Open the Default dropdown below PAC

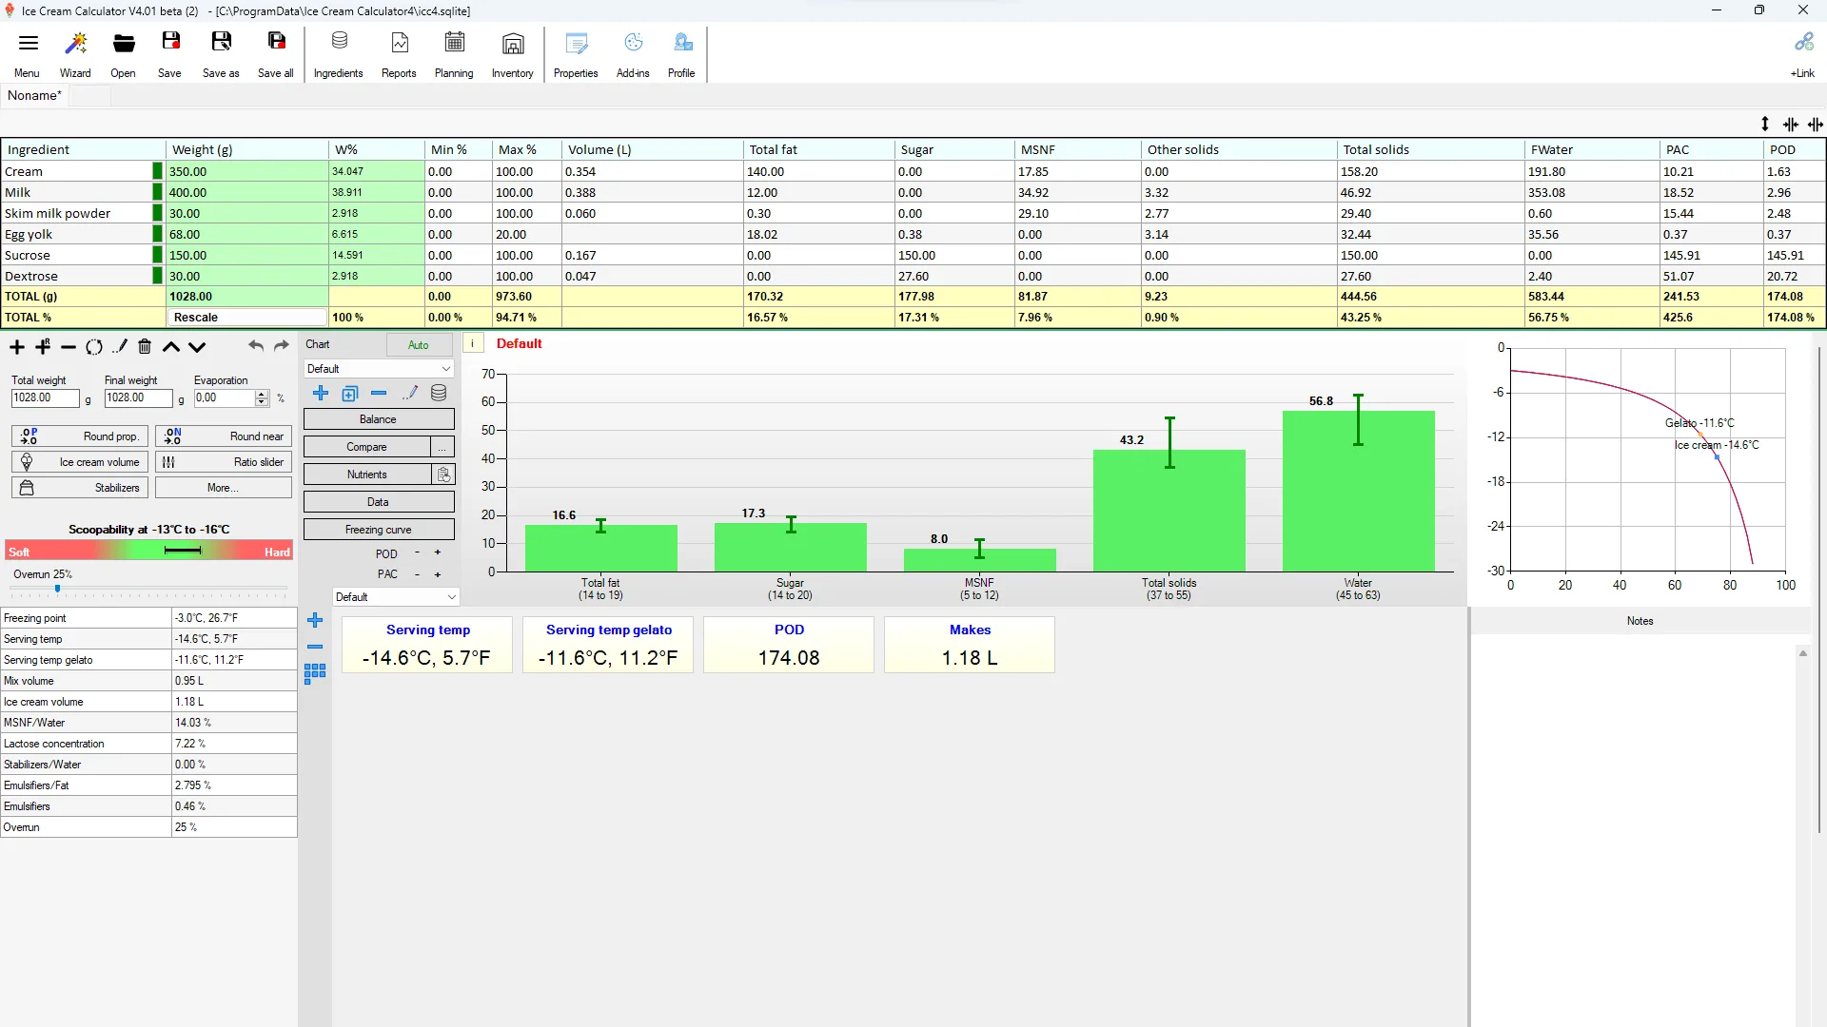click(396, 597)
